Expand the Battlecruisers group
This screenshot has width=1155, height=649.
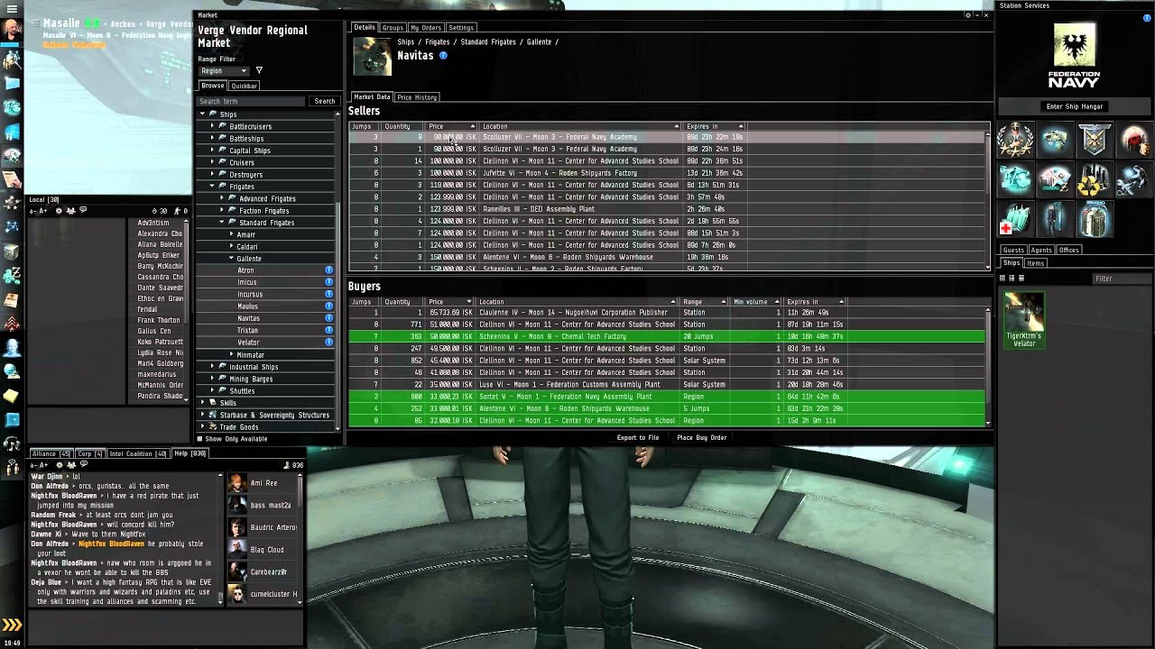(x=212, y=126)
